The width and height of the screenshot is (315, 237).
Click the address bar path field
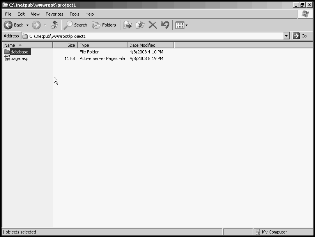152,36
